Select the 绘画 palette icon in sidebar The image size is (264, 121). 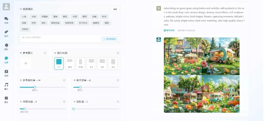click(6, 60)
